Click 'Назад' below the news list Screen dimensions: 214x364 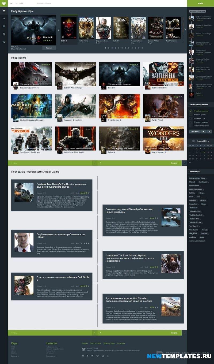[x=14, y=333]
